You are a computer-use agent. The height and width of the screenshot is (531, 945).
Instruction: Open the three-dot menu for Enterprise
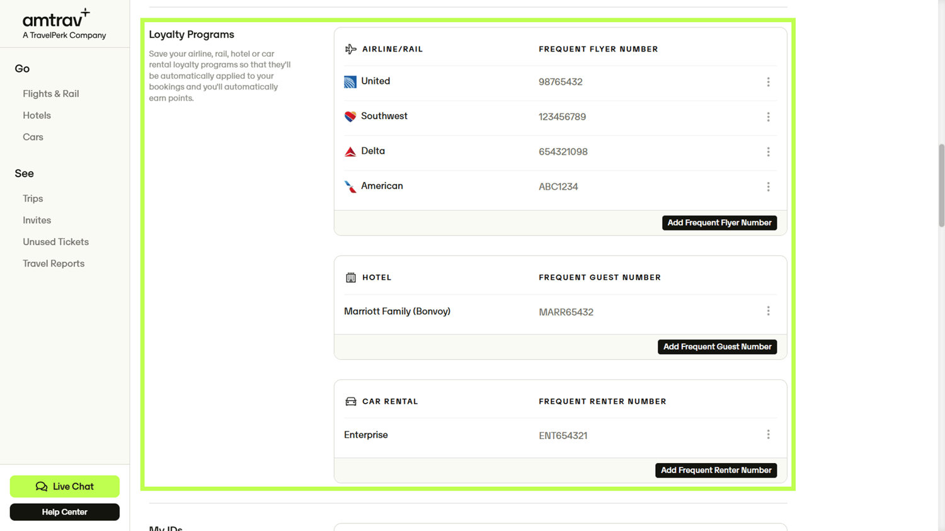[x=768, y=434]
